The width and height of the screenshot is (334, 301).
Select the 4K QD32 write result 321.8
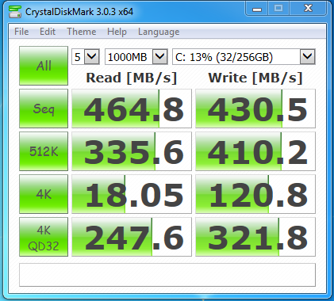coord(255,237)
